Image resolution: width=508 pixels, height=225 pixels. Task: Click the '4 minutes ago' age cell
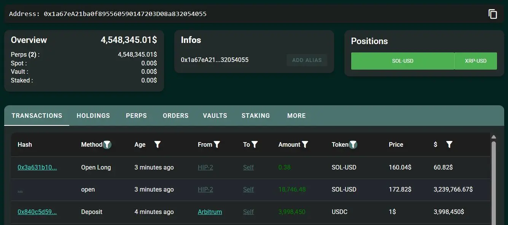154,212
